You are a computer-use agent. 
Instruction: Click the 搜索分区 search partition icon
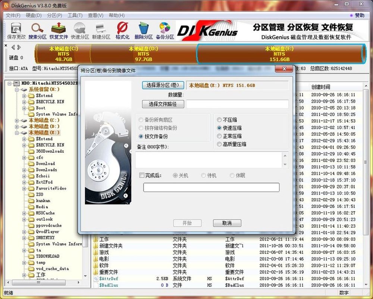tap(37, 31)
